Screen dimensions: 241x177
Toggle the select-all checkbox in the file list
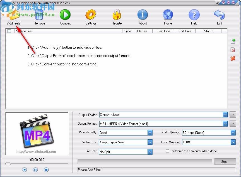pyautogui.click(x=9, y=31)
